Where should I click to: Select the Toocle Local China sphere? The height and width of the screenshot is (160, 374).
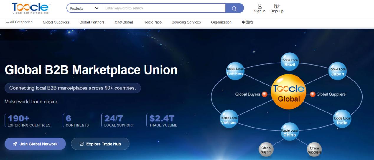tap(289, 131)
